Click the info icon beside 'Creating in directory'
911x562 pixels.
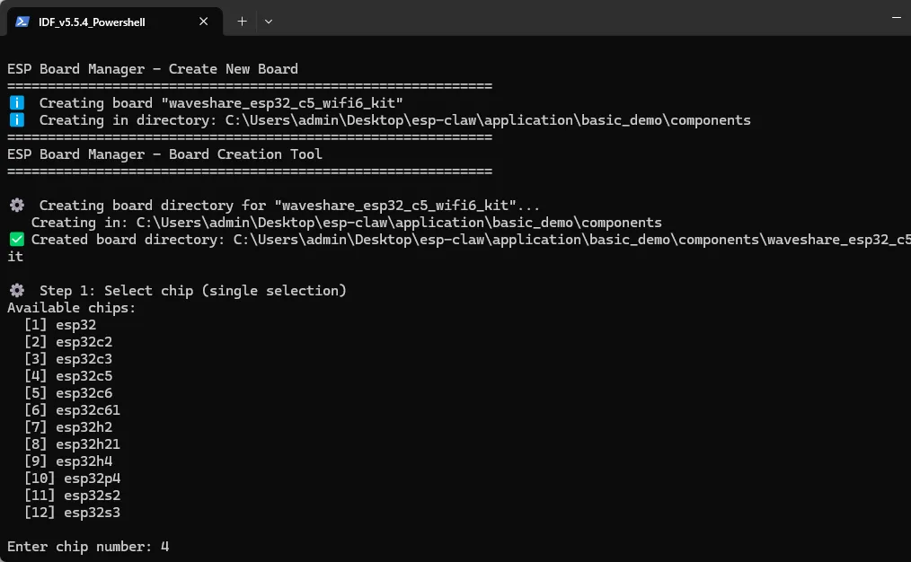(x=17, y=120)
